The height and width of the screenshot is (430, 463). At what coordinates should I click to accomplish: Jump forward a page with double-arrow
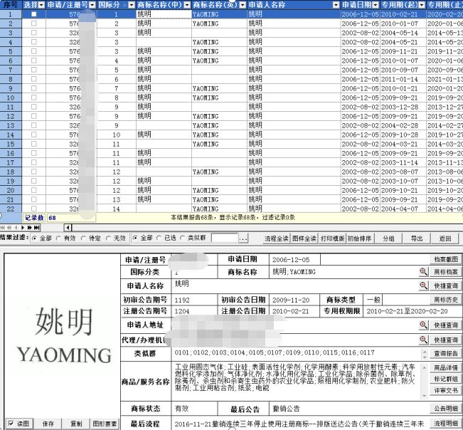click(x=29, y=228)
